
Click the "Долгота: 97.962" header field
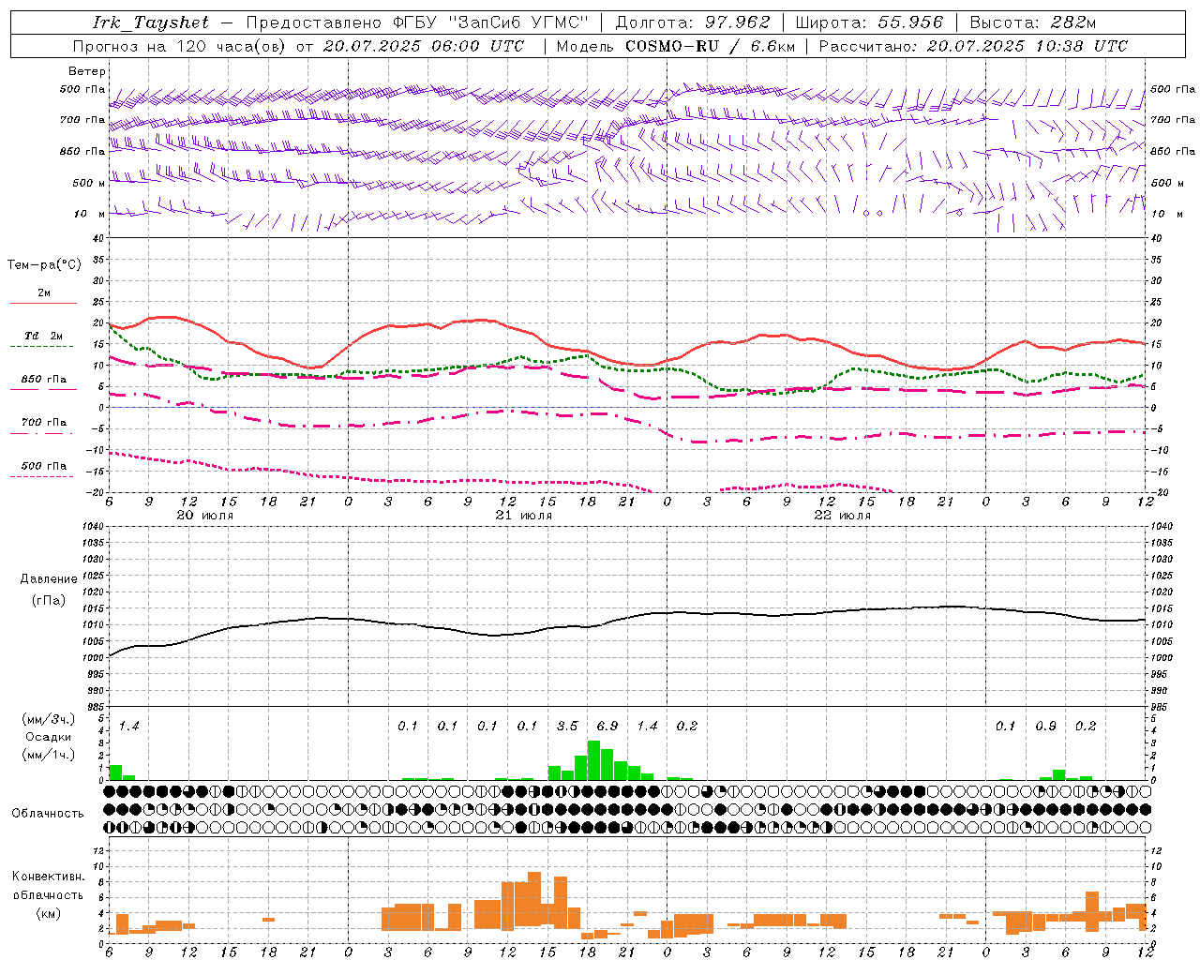[x=692, y=22]
